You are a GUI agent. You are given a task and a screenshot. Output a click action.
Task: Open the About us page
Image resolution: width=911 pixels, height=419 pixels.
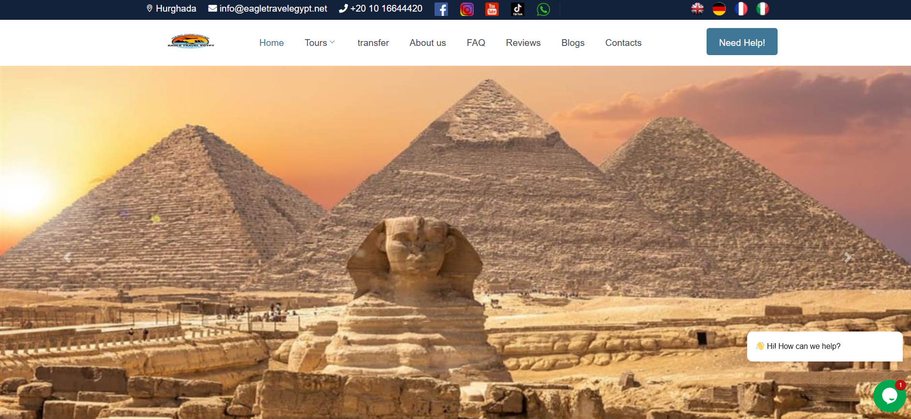click(x=428, y=43)
